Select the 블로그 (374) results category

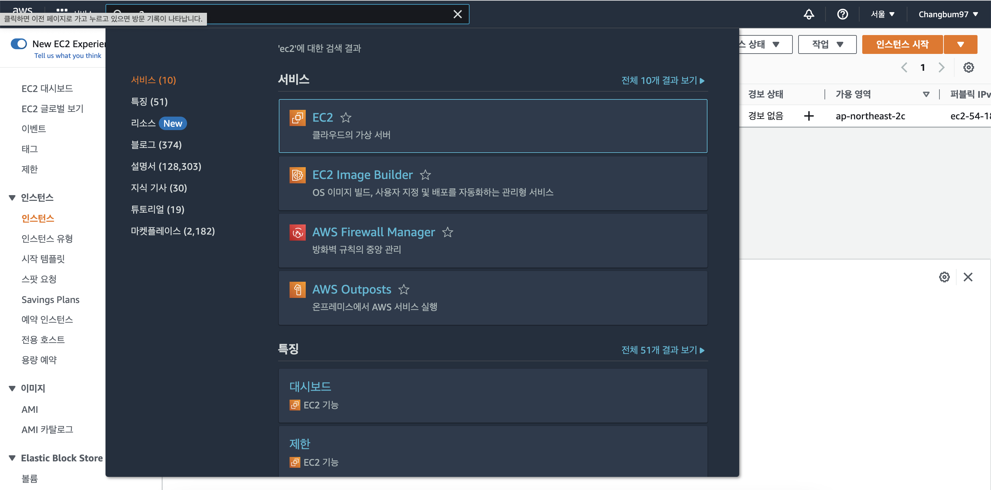coord(156,145)
